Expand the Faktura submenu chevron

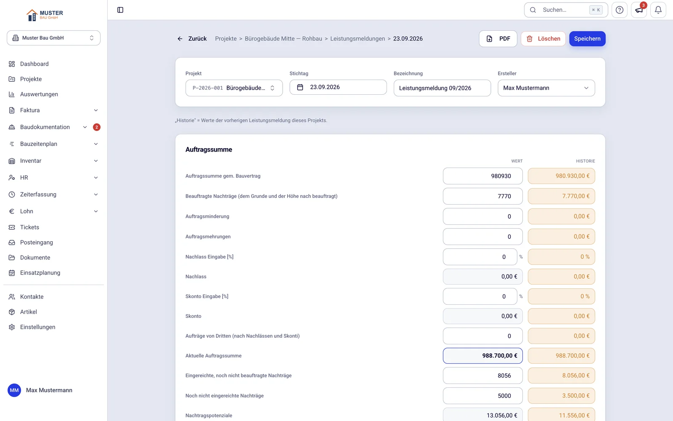click(x=96, y=110)
